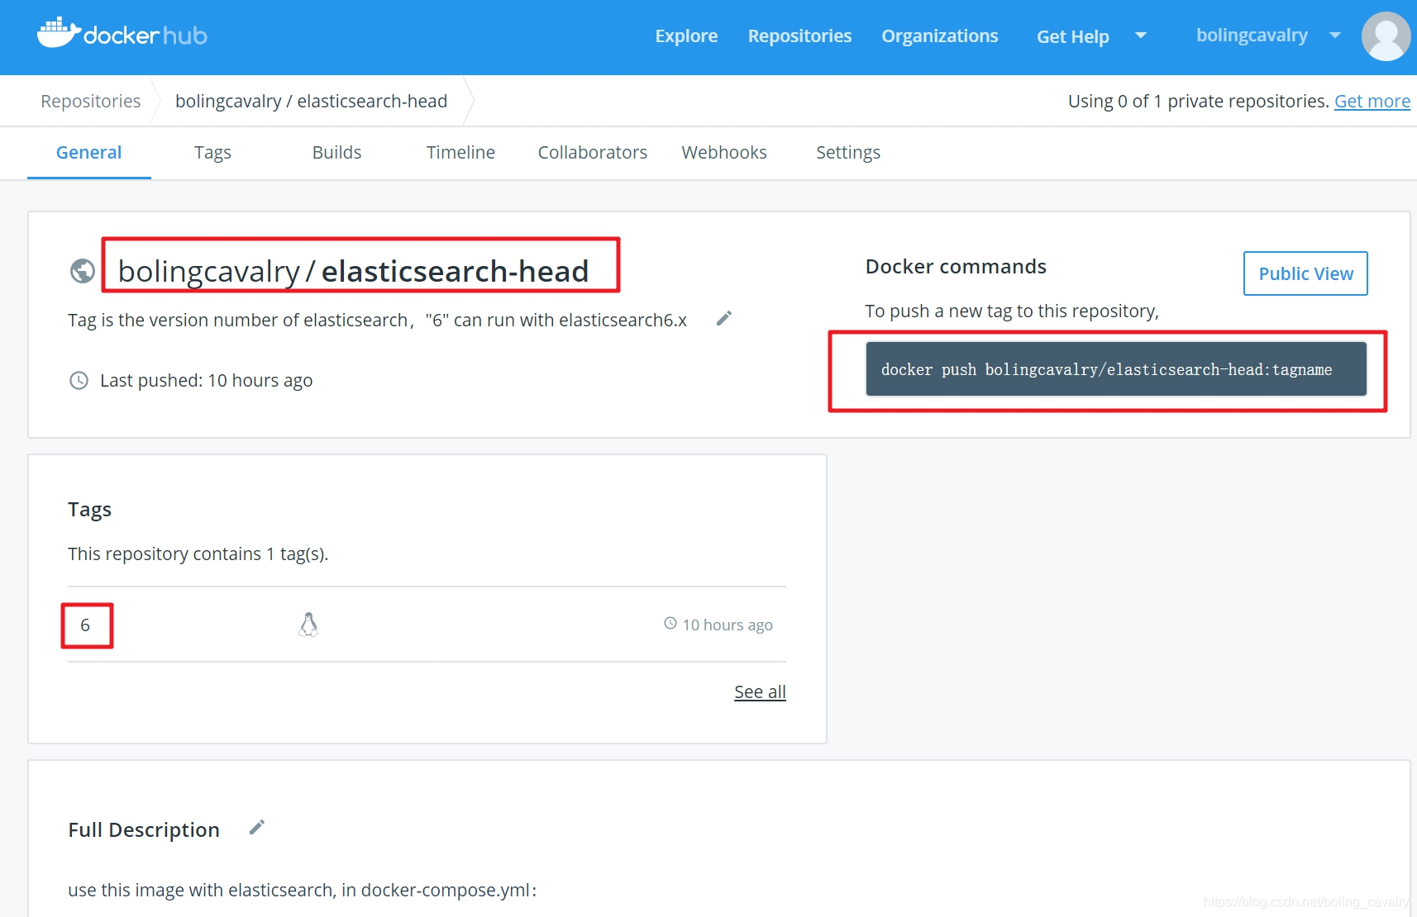
Task: Open the user avatar profile picture
Action: [1386, 36]
